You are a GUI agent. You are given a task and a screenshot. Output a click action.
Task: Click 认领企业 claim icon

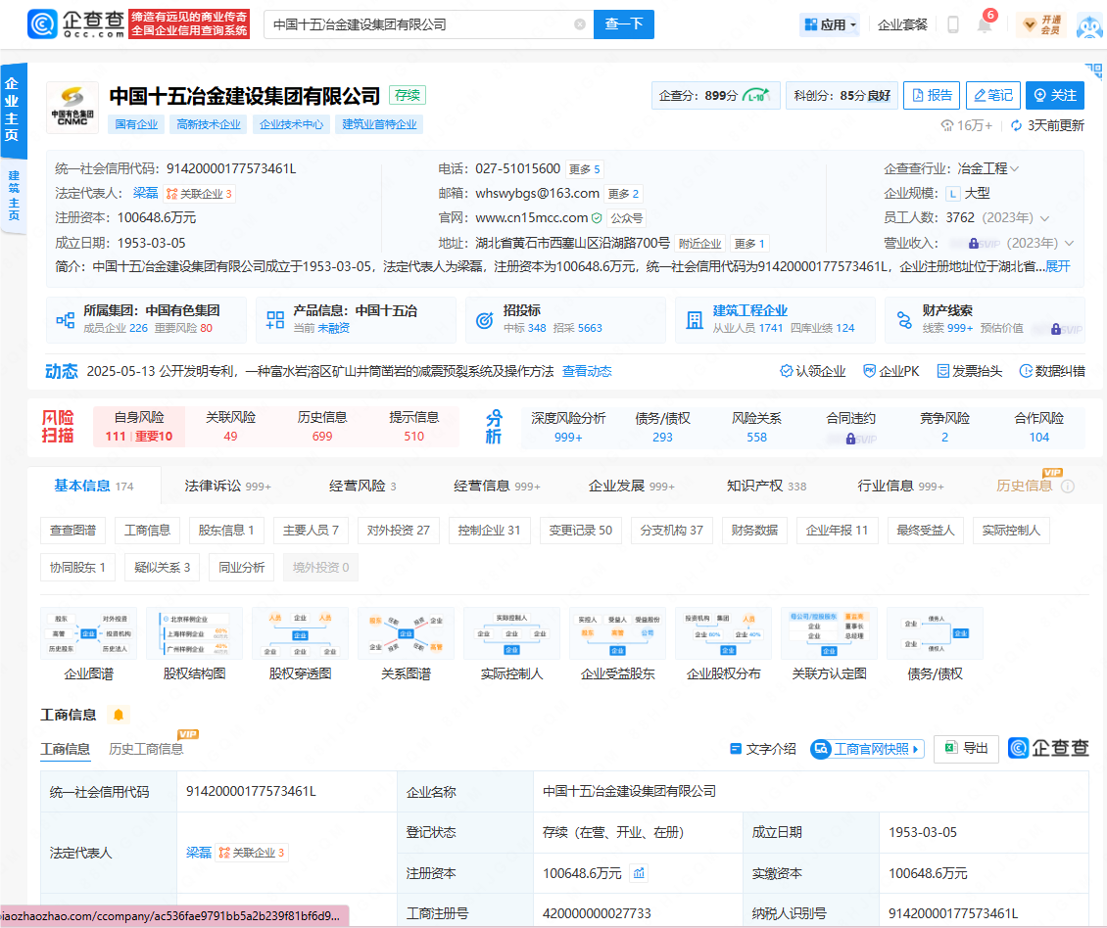786,370
